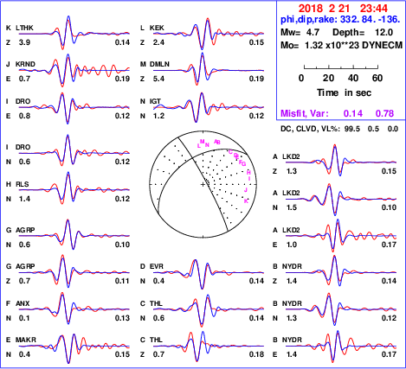Click the LKD2 E waveform trace
406x369 pixels.
pyautogui.click(x=341, y=236)
